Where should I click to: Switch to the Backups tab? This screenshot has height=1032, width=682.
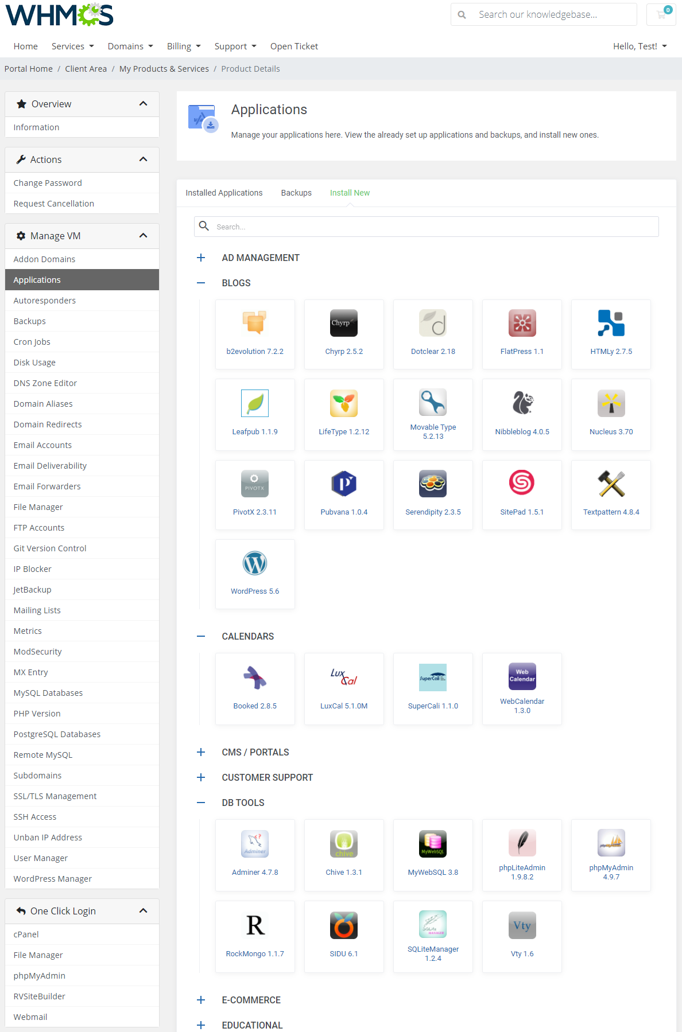[296, 193]
